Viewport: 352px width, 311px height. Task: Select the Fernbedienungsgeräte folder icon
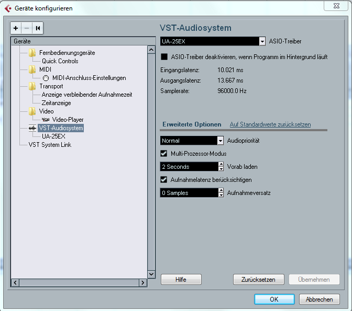click(32, 53)
